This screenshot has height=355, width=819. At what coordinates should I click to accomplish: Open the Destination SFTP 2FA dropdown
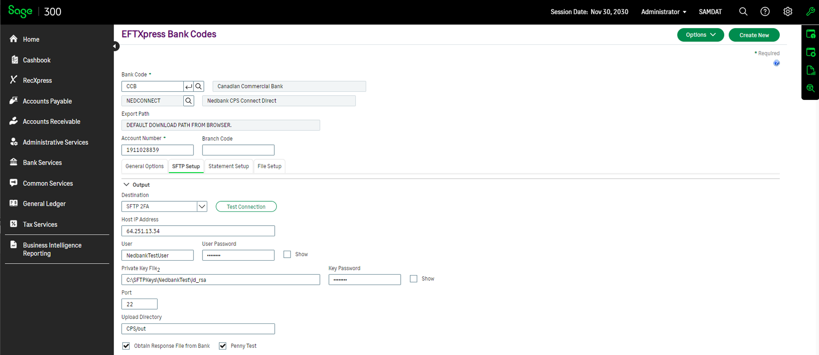pyautogui.click(x=202, y=206)
